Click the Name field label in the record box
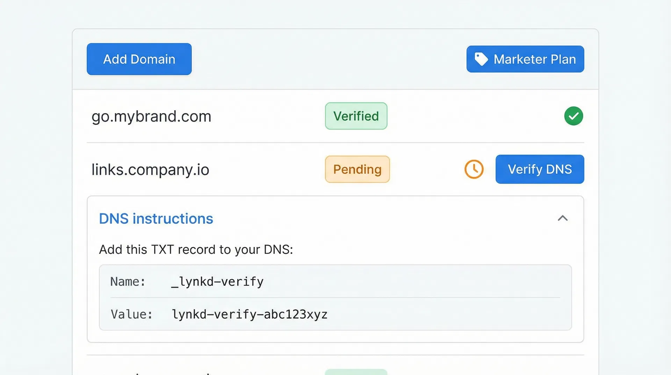Screen dimensions: 671x375 pos(128,281)
